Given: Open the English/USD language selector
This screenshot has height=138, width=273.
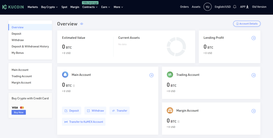Looking at the screenshot, I should (222, 7).
